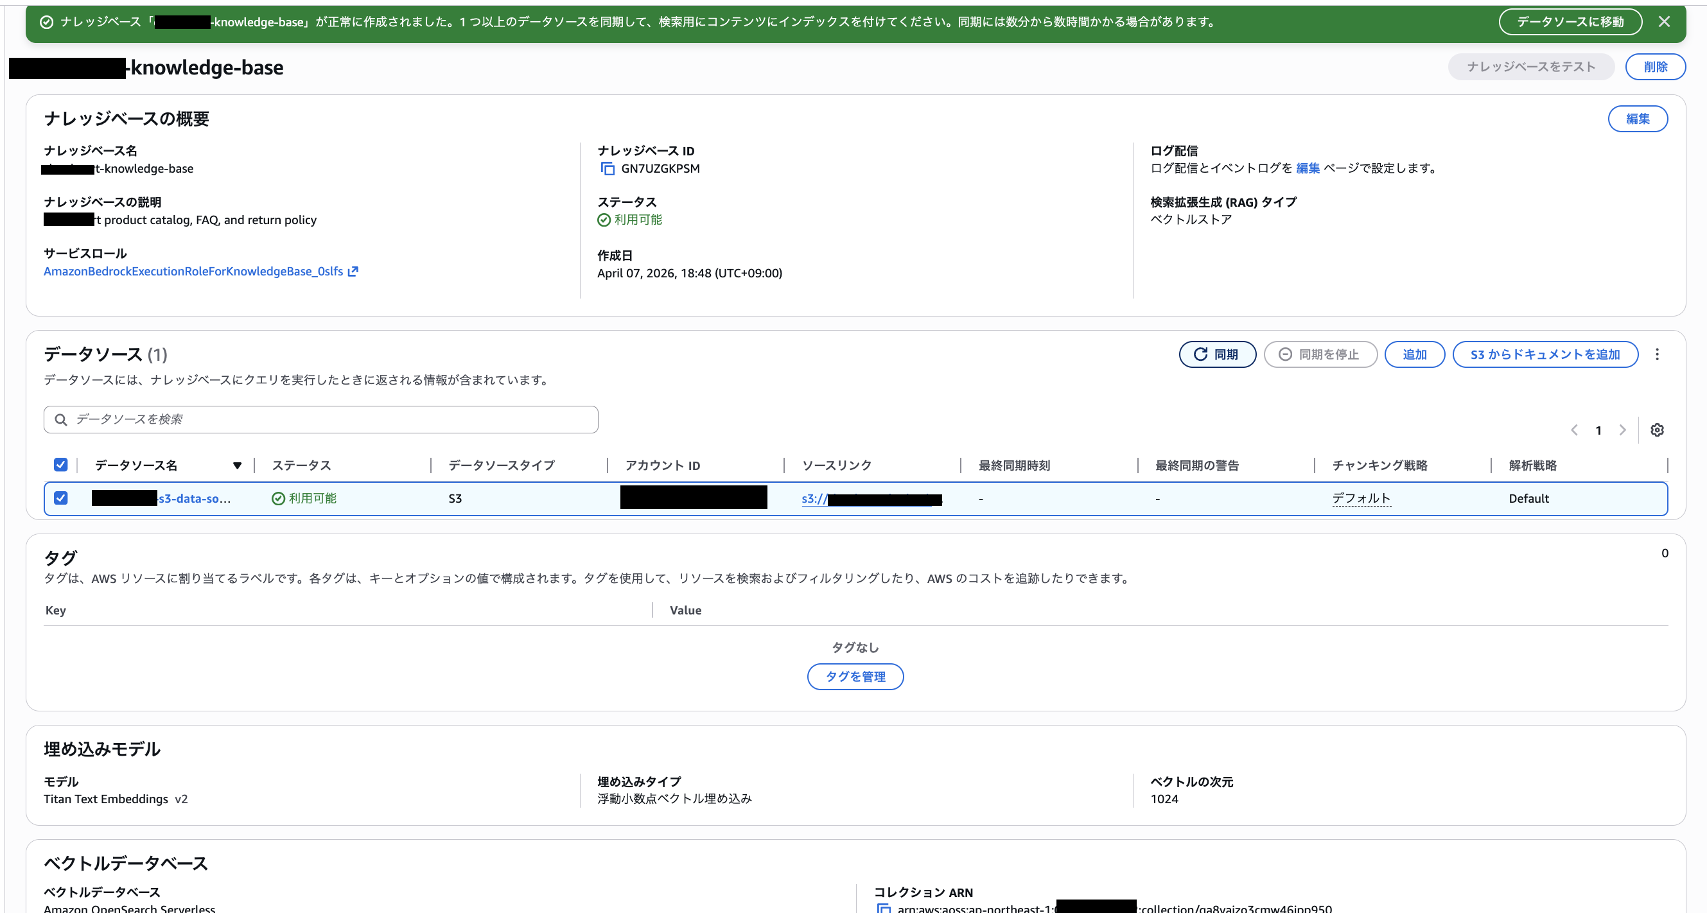The height and width of the screenshot is (913, 1707).
Task: Manage tags via タグを管理
Action: click(855, 677)
